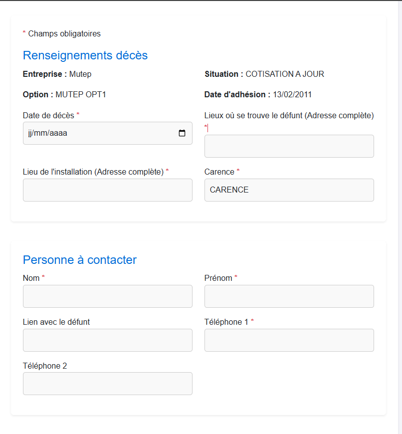This screenshot has height=434, width=402.
Task: Open the date picker calendar icon
Action: [x=183, y=133]
